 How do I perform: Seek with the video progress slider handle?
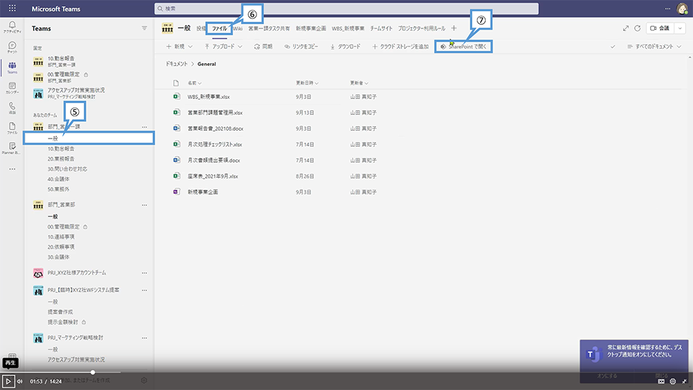pyautogui.click(x=93, y=372)
